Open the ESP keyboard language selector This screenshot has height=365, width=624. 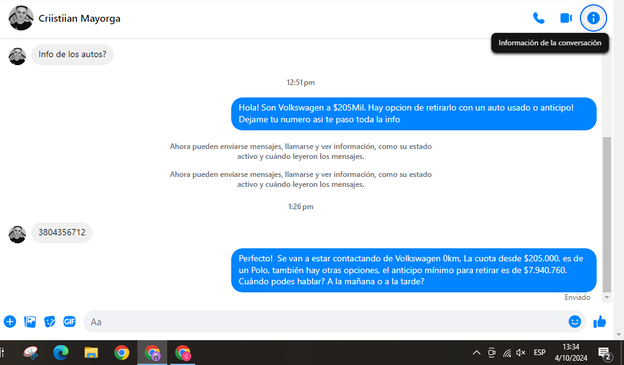pos(539,353)
